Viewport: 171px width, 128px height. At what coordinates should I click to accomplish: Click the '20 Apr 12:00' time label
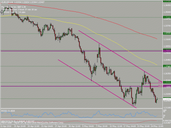(33, 126)
